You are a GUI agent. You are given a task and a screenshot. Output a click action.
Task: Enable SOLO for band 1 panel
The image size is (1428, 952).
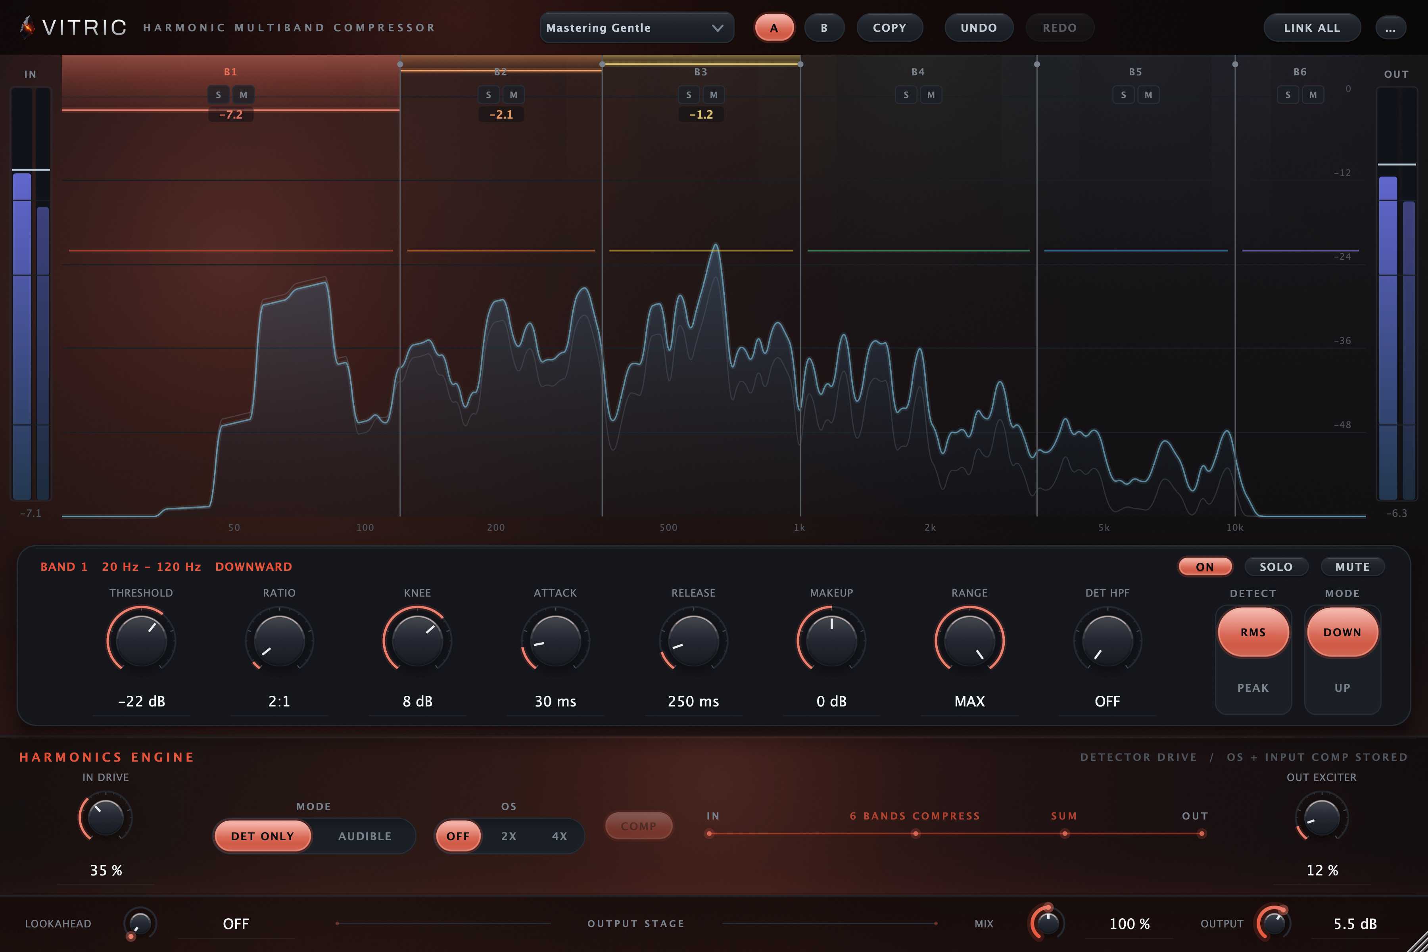coord(1276,566)
